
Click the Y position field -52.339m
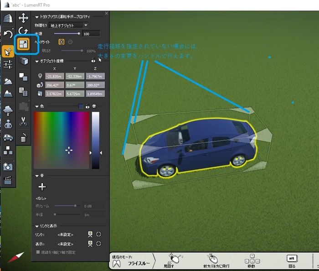(75, 76)
